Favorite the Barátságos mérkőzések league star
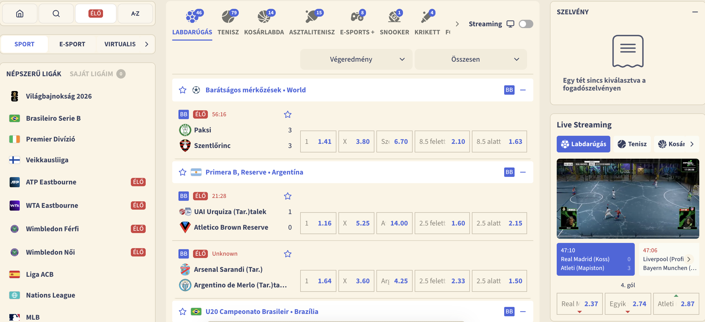This screenshot has height=322, width=705. [183, 90]
